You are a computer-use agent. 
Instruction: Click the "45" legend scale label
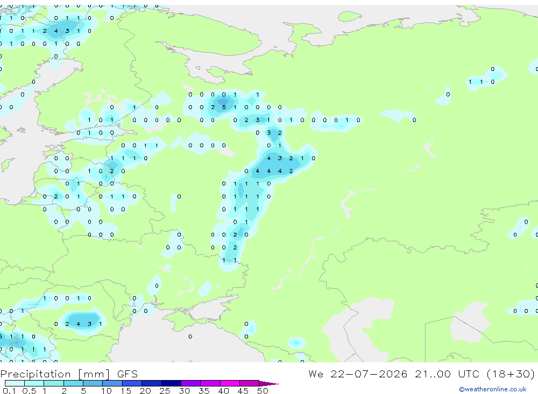(243, 391)
